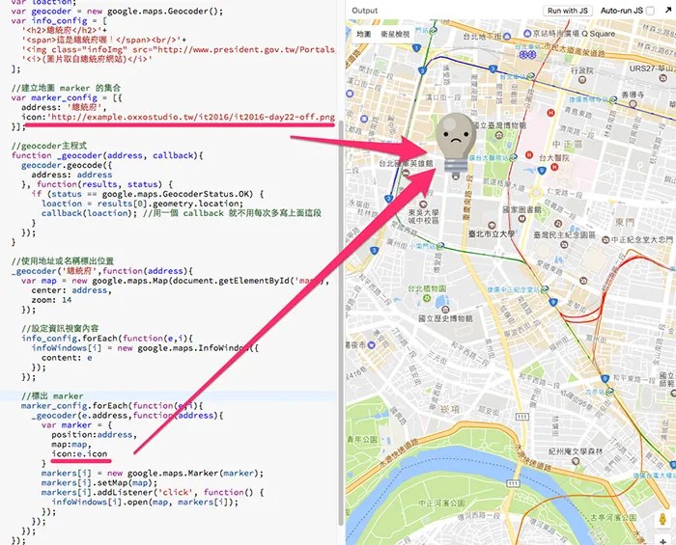Click the 中正河濱公園 park label on map
The height and width of the screenshot is (545, 676).
442,503
